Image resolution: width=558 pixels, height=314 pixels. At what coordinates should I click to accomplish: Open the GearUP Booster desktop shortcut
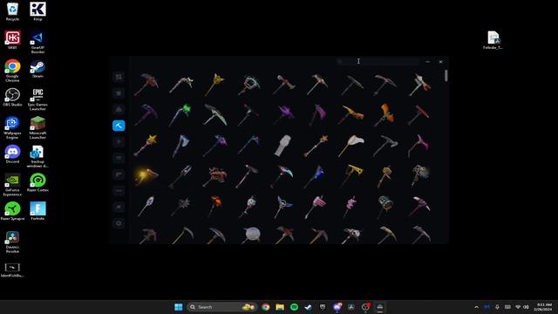(x=37, y=43)
